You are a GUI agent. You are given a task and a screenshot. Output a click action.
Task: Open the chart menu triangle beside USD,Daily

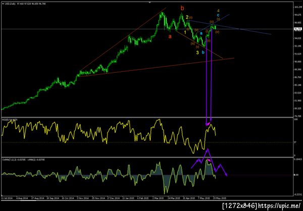click(3, 4)
